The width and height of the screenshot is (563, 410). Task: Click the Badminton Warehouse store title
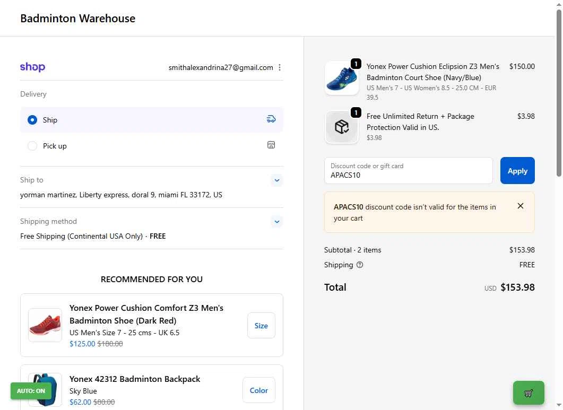click(x=78, y=19)
